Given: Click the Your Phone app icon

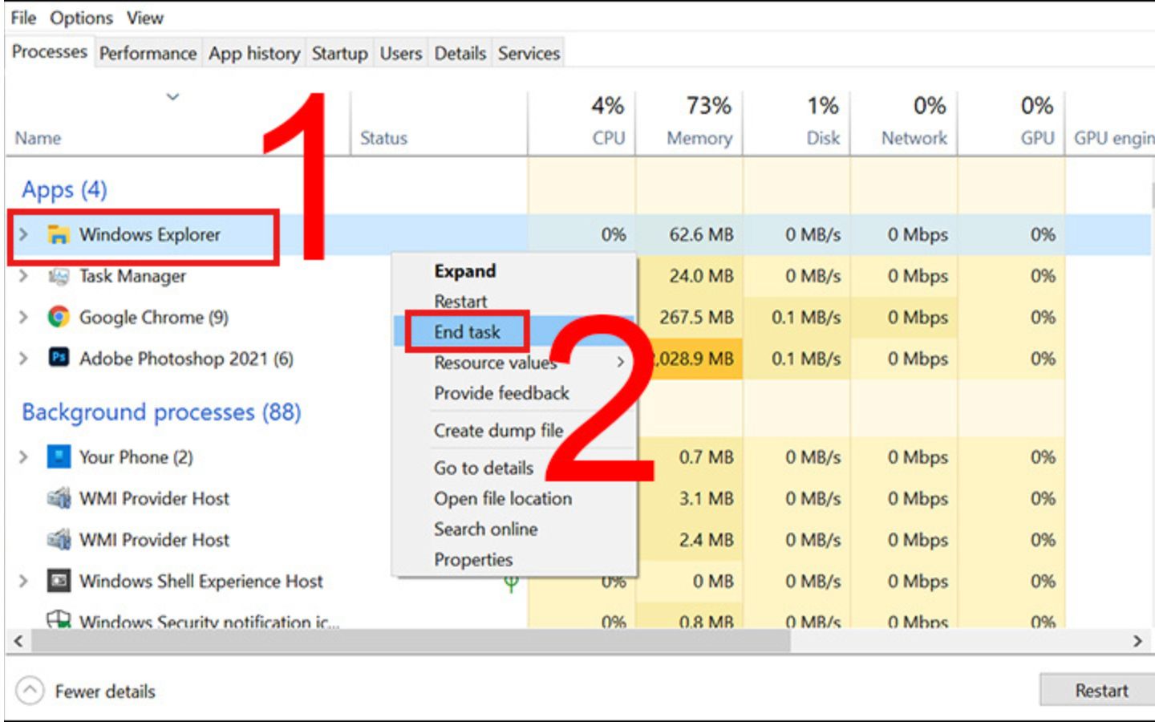Looking at the screenshot, I should coord(59,456).
